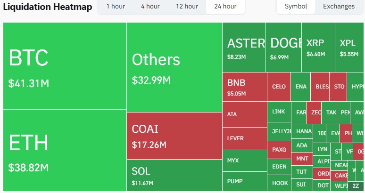
Task: Click the red COAI $17.26M tile
Action: pos(174,136)
